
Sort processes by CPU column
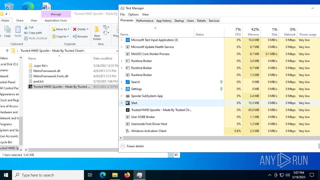(233, 32)
